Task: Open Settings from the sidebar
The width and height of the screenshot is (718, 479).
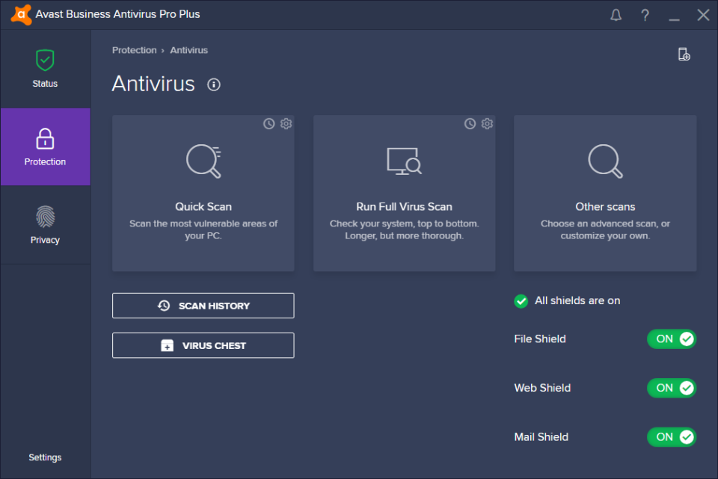Action: [x=45, y=457]
